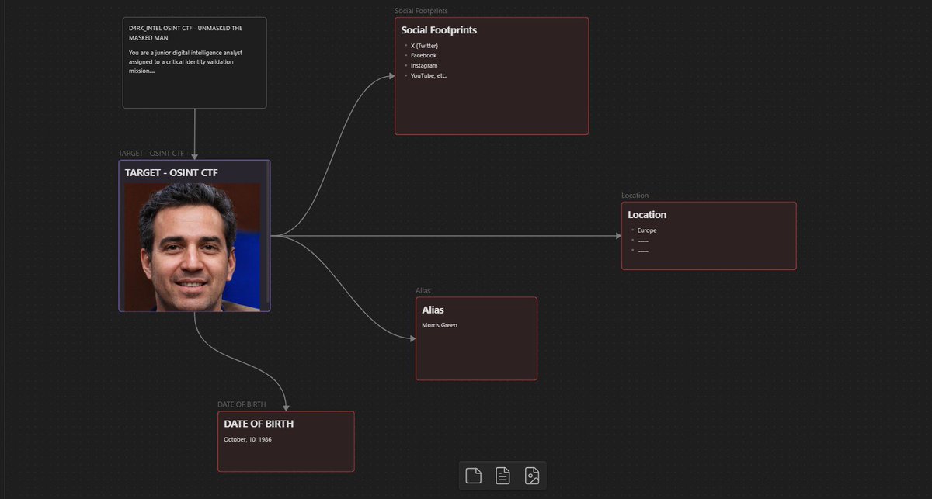Screen dimensions: 932x499
Task: Click the gray 'TARGET - OSINT CTF' group label
Action: 151,154
